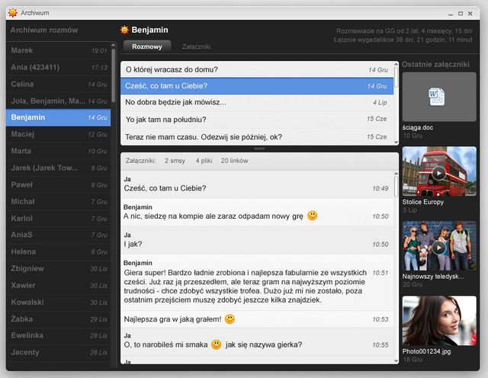
Task: Click smiley emoticon after 'odpadam nowy grę'
Action: point(313,215)
